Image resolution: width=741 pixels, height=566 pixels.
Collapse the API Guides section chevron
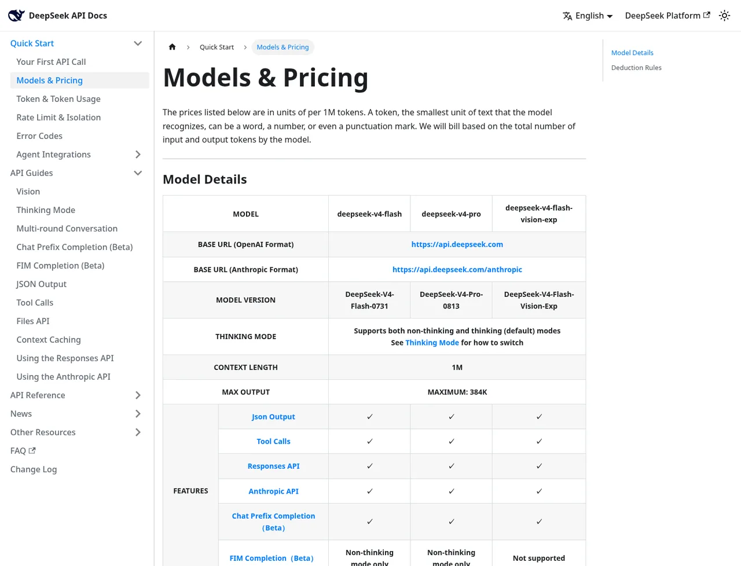click(138, 173)
